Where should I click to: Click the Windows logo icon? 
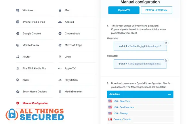pyautogui.click(x=18, y=10)
